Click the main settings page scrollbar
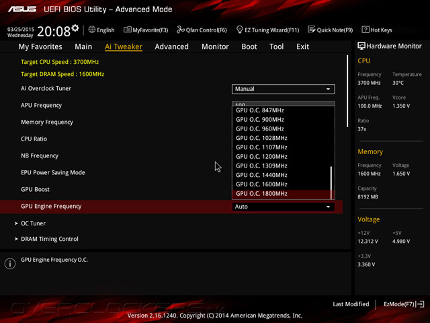Screen dimensions: 430x323 pos(347,92)
